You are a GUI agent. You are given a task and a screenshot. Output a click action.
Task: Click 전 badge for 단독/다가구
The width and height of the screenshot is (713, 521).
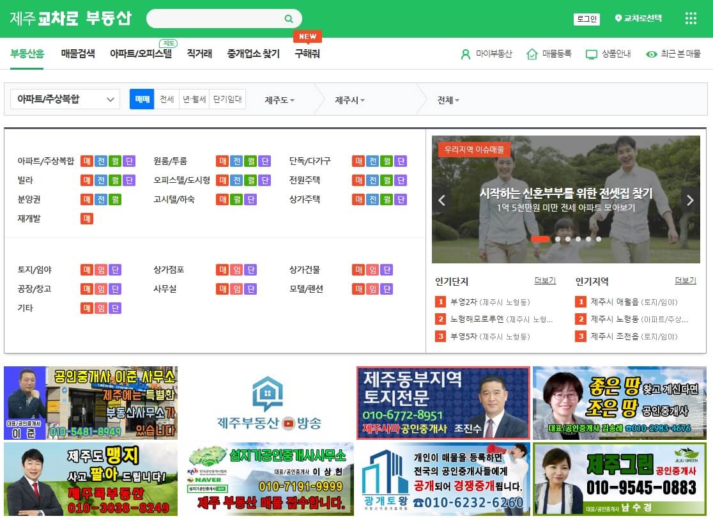[373, 161]
